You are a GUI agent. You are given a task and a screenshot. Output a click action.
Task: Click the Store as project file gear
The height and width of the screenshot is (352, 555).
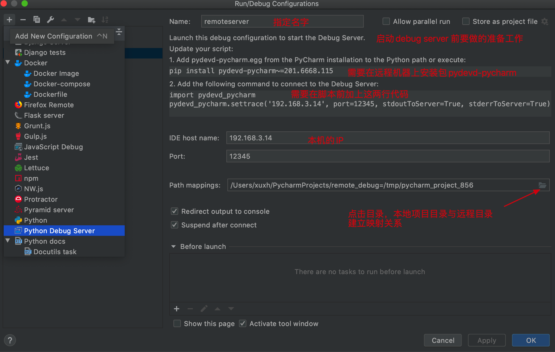[x=545, y=22]
